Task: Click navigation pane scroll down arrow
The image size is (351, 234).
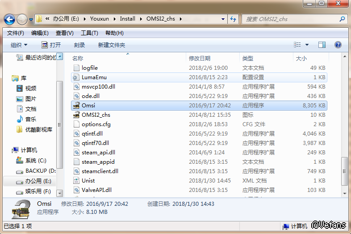Action: [60, 193]
